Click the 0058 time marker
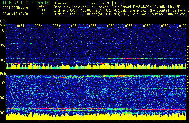This screenshot has width=189, height=123. click(x=147, y=26)
